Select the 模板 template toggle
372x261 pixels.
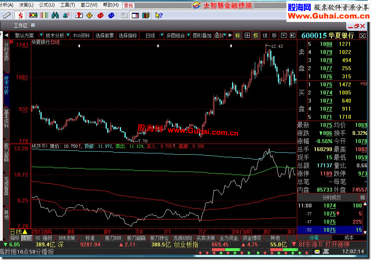click(26, 238)
